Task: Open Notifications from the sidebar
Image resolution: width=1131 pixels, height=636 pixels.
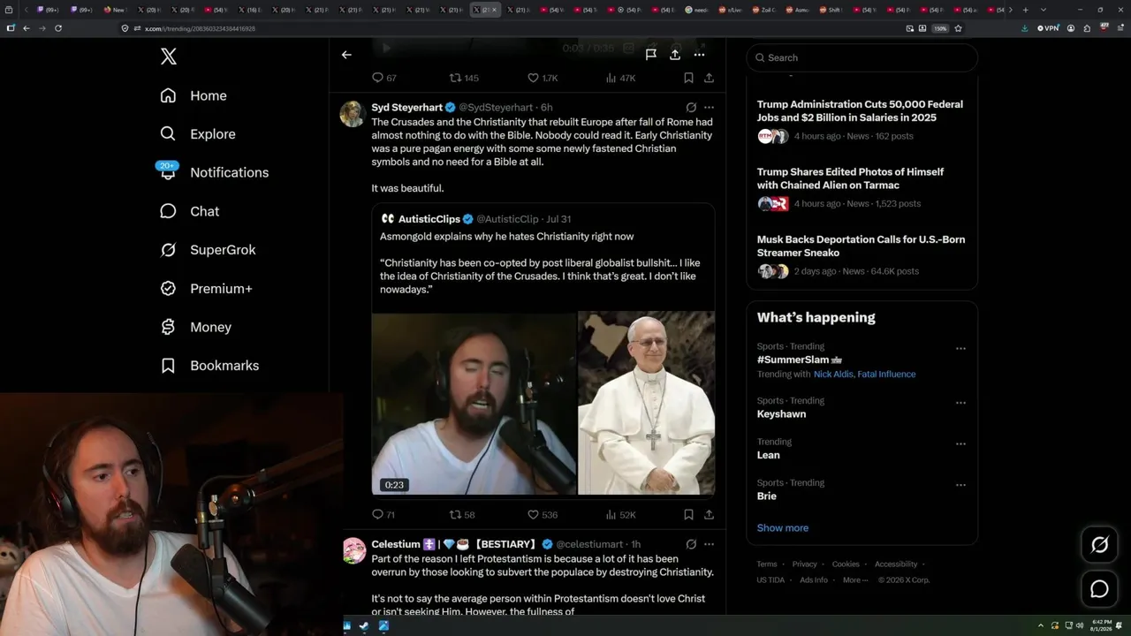Action: [x=214, y=172]
